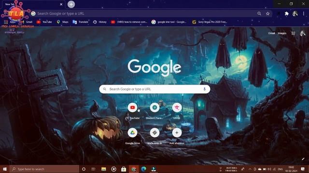Image resolution: width=309 pixels, height=173 pixels.
Task: Open the Google apps grid icon
Action: click(293, 33)
